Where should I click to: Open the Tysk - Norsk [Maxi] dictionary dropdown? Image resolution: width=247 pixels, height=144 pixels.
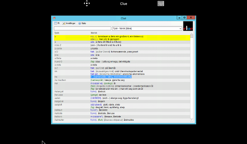point(147,29)
